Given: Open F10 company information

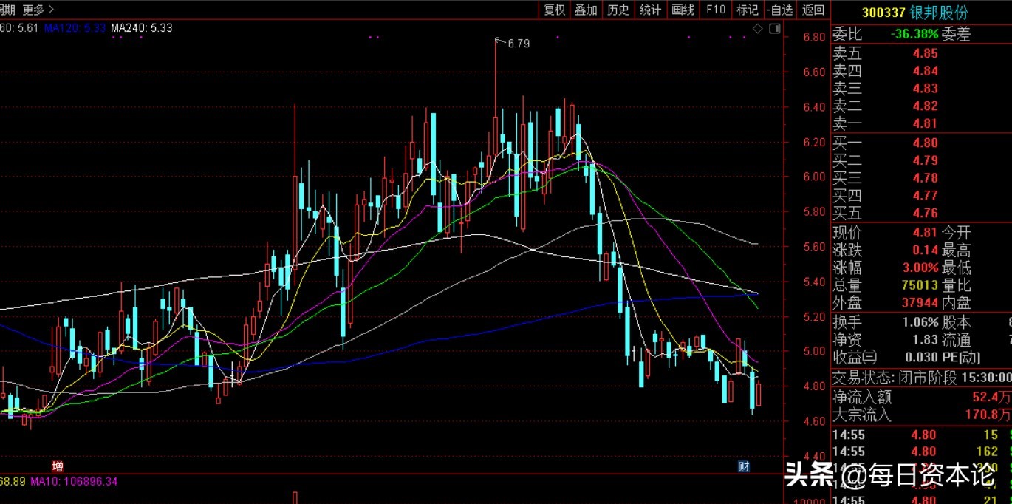Looking at the screenshot, I should click(x=716, y=10).
